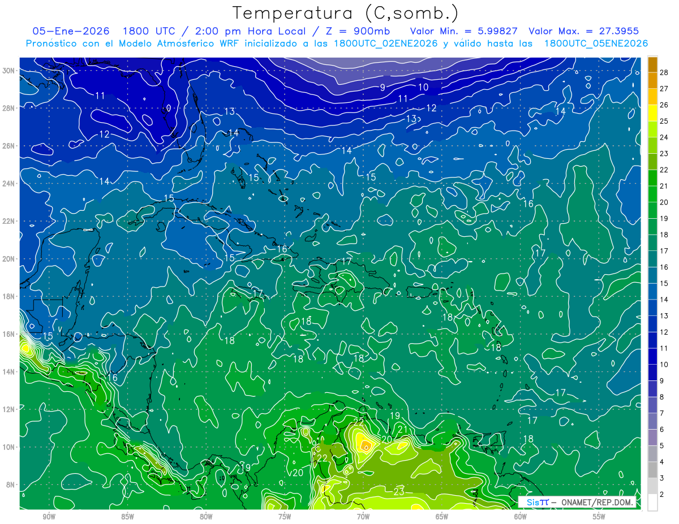The image size is (679, 524).
Task: Click the 70W longitude axis label
Action: tap(363, 517)
